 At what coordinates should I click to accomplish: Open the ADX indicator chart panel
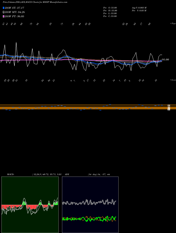click(90, 205)
